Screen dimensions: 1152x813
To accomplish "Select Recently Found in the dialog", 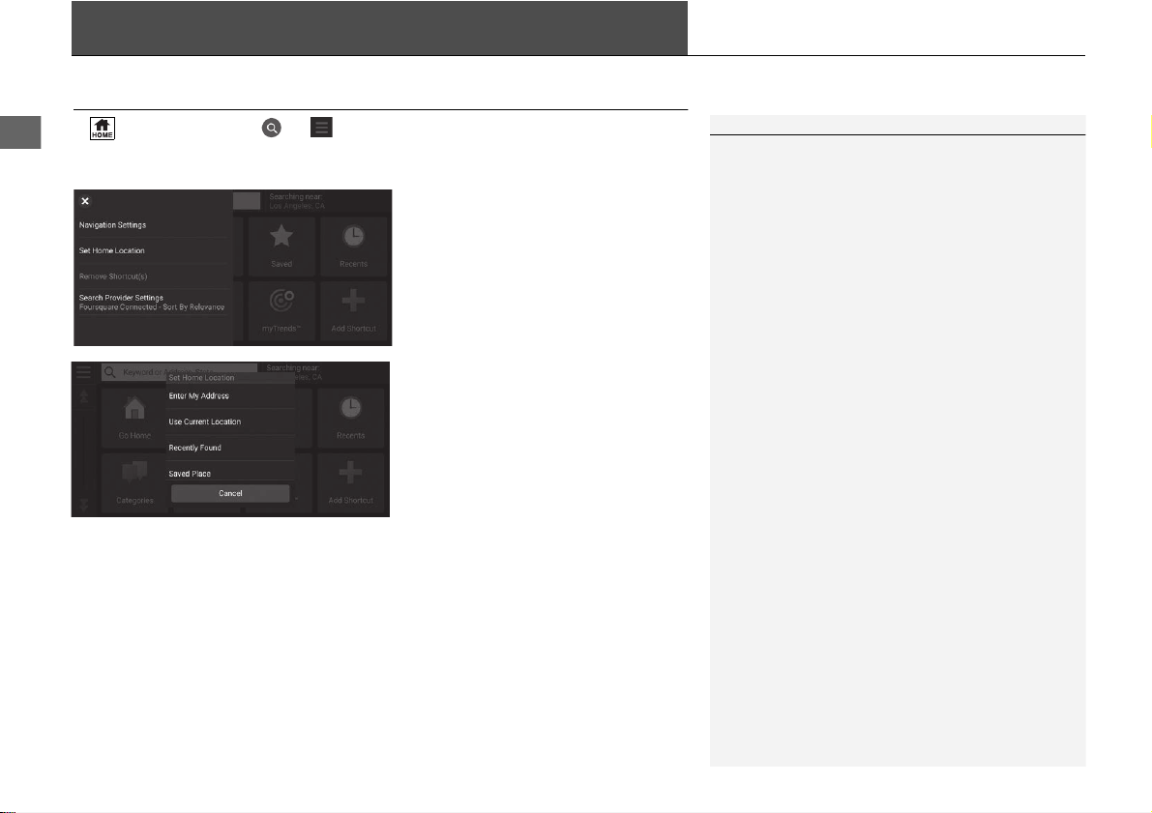I will (231, 448).
